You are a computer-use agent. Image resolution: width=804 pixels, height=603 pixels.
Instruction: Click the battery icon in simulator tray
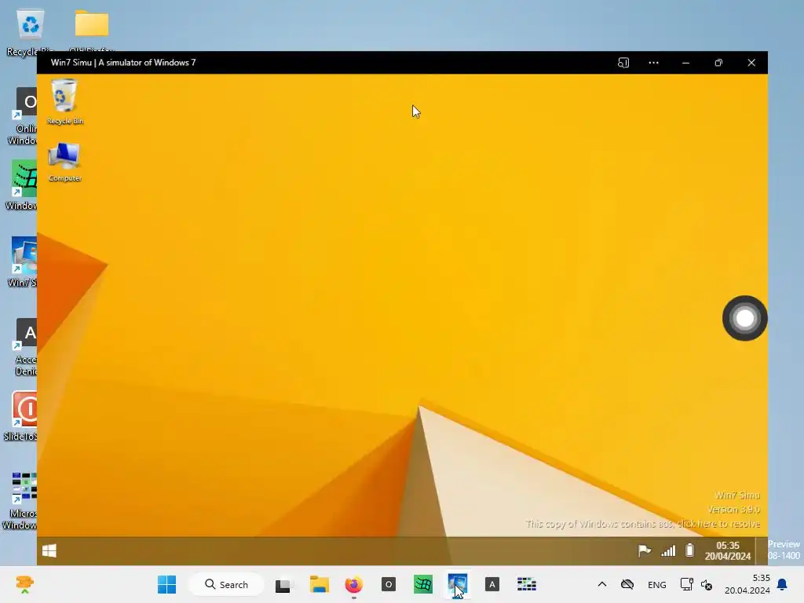(689, 550)
